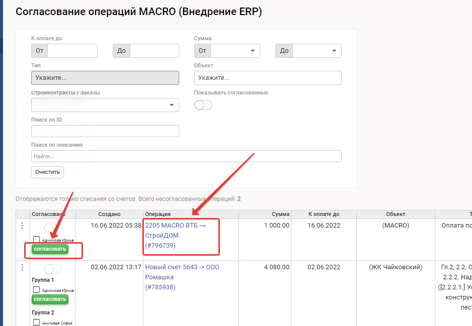Image resolution: width=472 pixels, height=326 pixels.
Task: Check the Админова Ирина box under Группа 1
Action: point(36,290)
